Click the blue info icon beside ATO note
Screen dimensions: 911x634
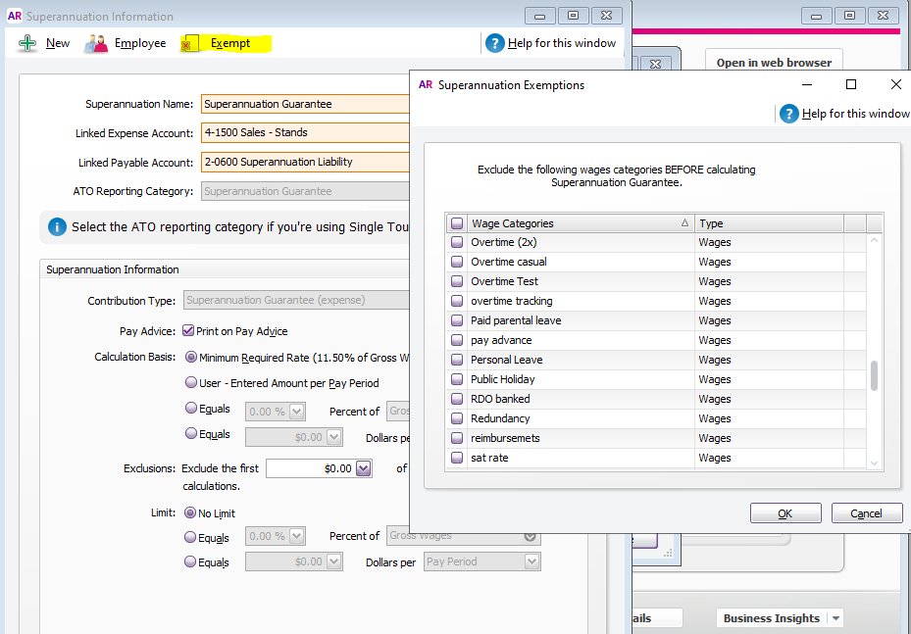(x=57, y=226)
